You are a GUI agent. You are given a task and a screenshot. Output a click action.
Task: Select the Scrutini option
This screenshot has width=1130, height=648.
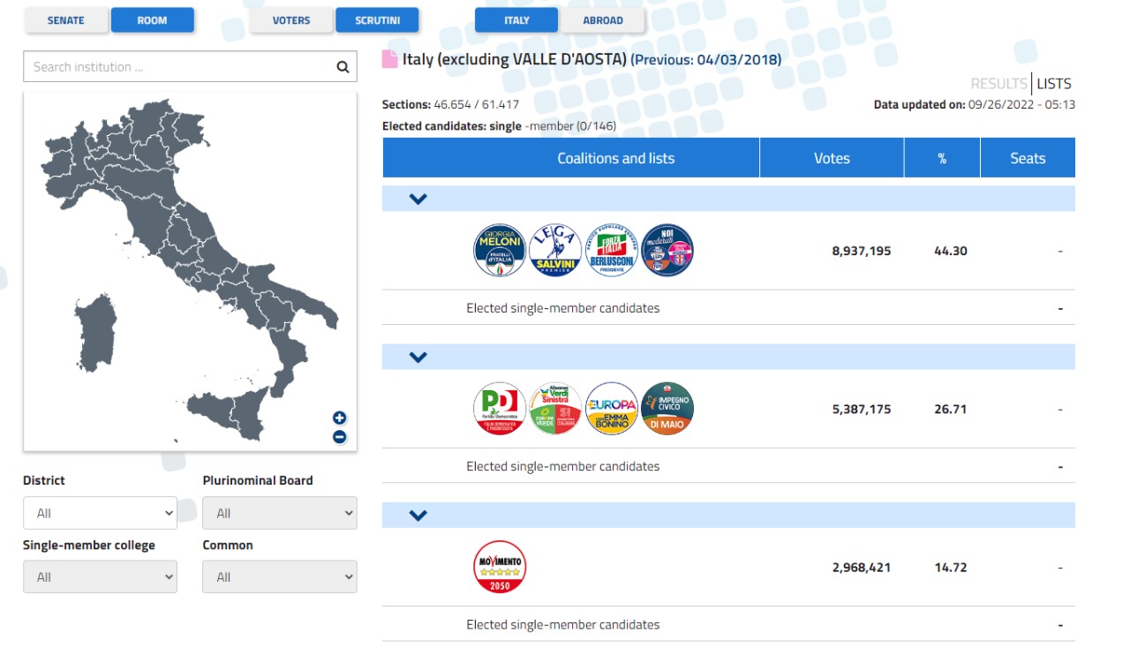tap(377, 20)
